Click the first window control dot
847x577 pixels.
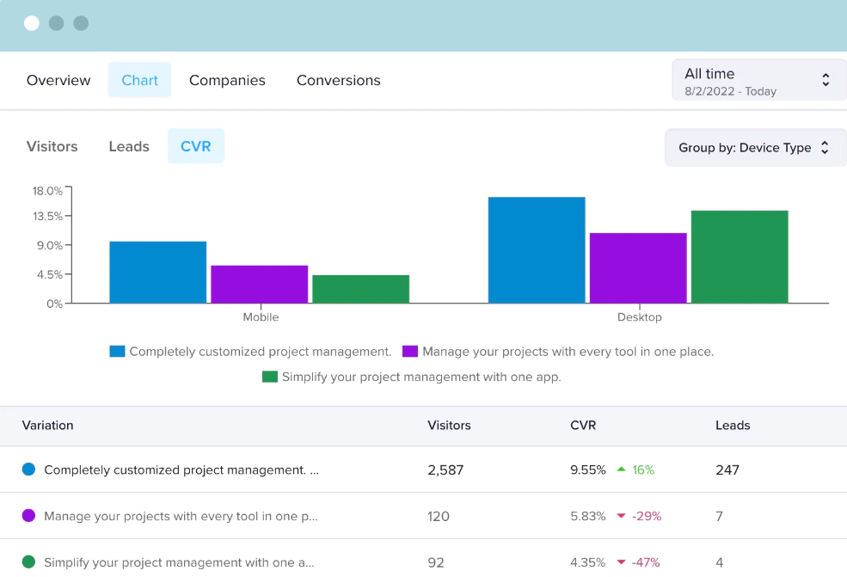pyautogui.click(x=32, y=23)
